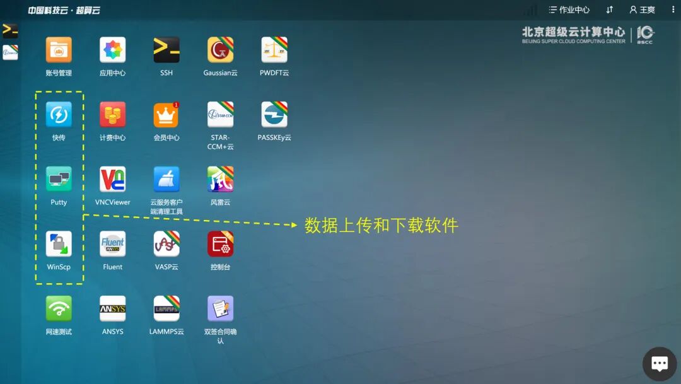Open the 风雷云 application

tap(220, 179)
